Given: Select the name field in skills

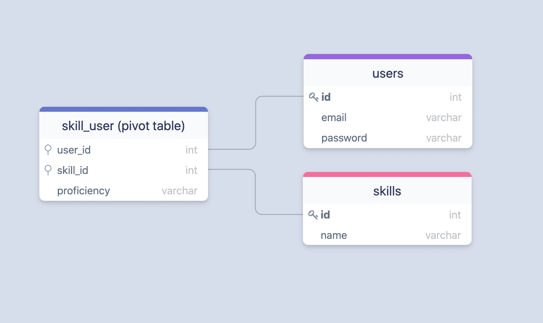Looking at the screenshot, I should [x=334, y=235].
